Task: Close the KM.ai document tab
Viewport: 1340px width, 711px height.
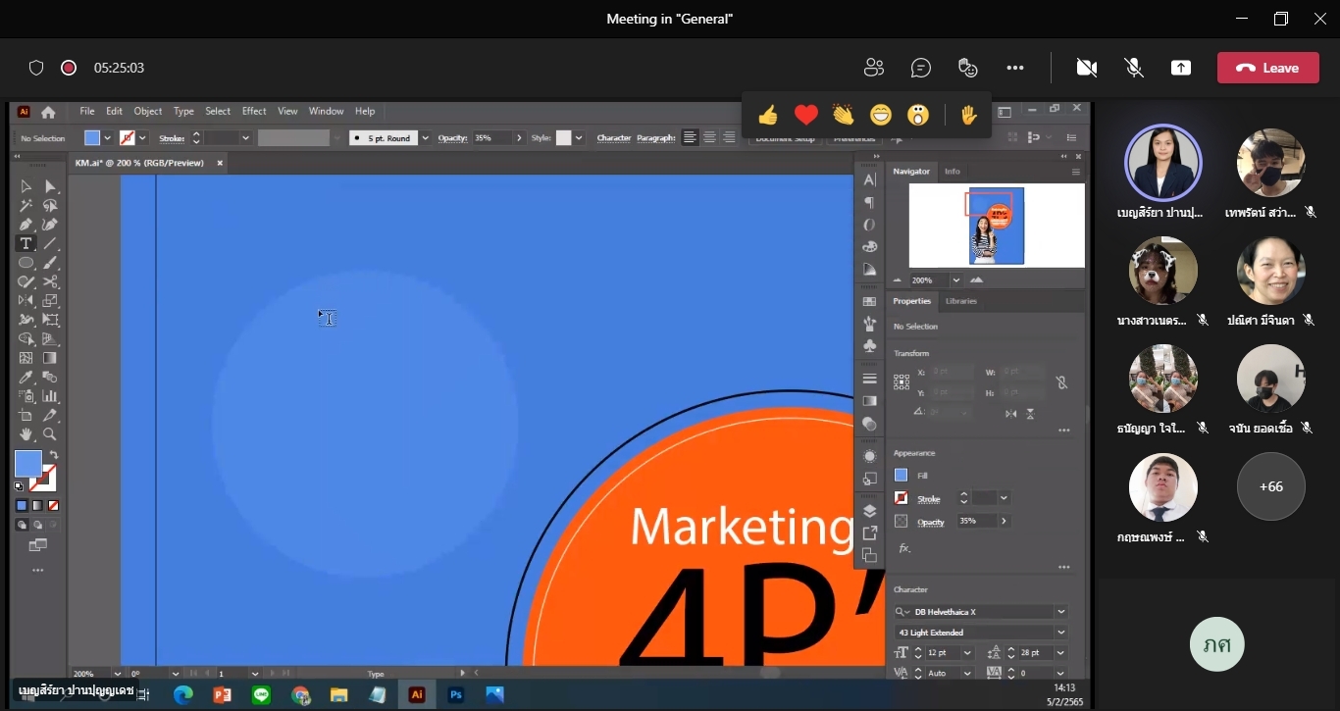Action: pos(220,163)
